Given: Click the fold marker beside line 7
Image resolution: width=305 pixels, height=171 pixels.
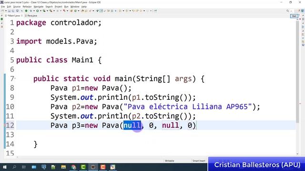Looking at the screenshot, I should (x=15, y=78).
